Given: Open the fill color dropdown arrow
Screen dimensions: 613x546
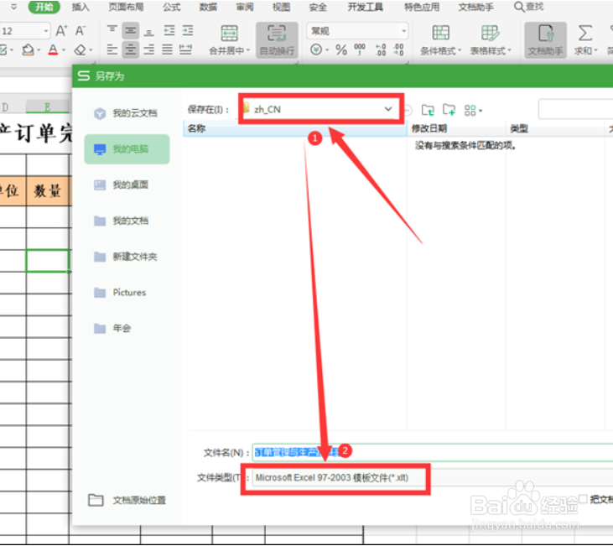Looking at the screenshot, I should coord(39,50).
